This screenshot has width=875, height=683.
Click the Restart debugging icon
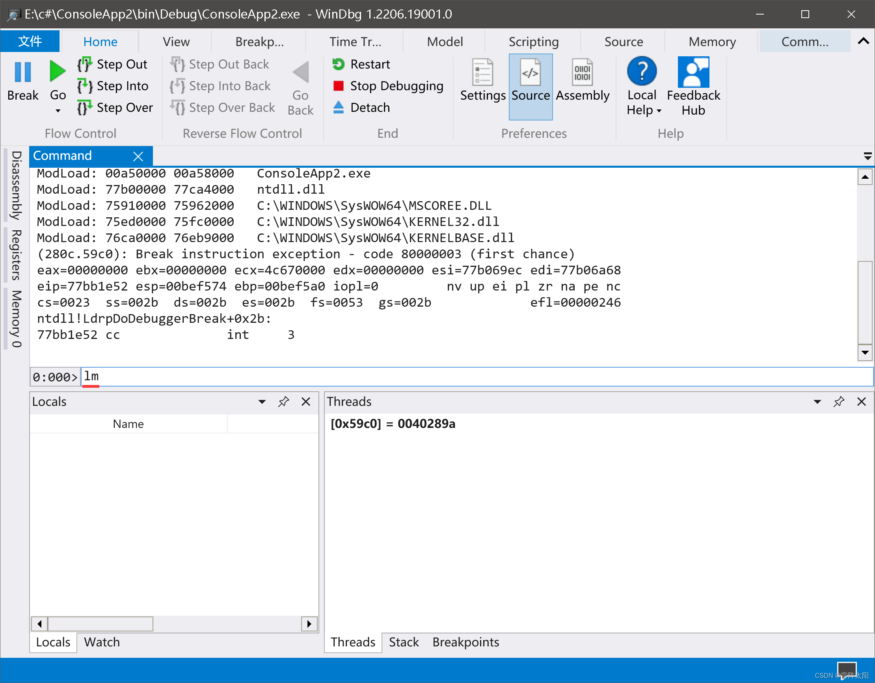(339, 64)
